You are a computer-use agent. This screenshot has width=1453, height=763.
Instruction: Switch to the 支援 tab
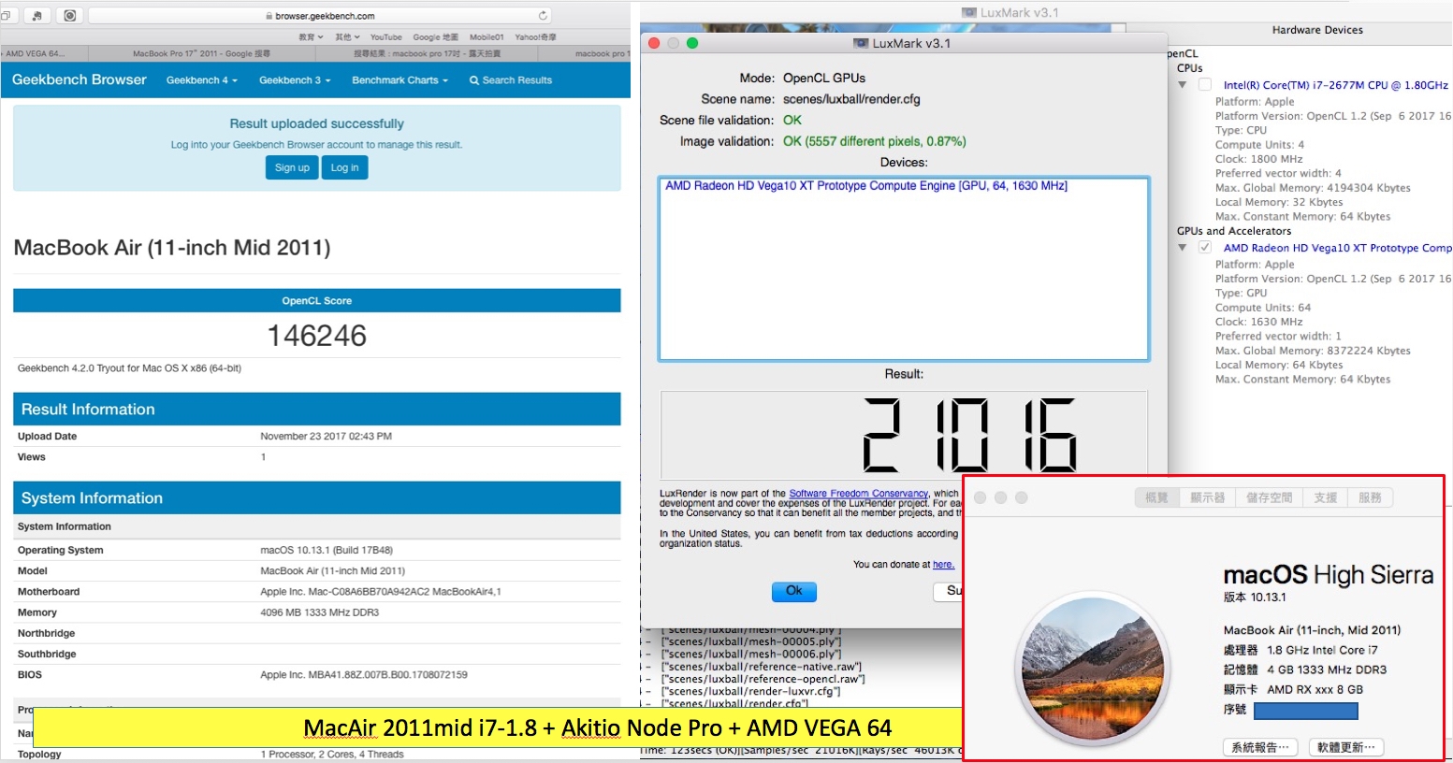point(1326,497)
